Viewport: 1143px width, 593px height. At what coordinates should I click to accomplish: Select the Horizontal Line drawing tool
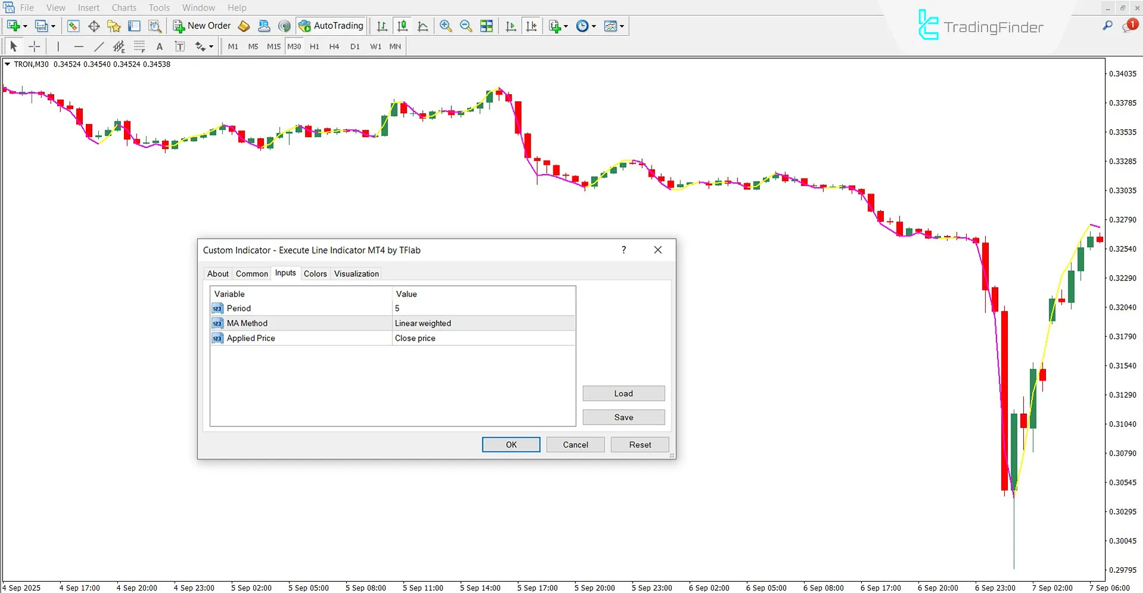tap(79, 46)
